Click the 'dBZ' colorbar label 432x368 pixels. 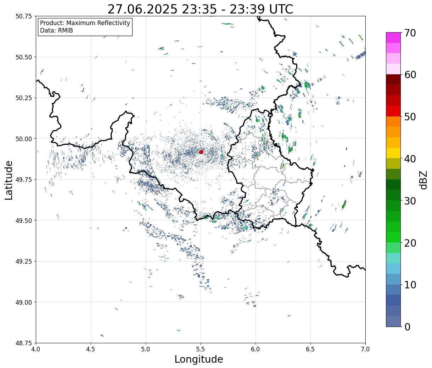423,179
